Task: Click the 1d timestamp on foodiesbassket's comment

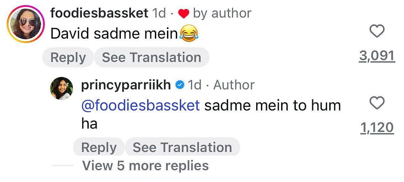Action: point(159,13)
